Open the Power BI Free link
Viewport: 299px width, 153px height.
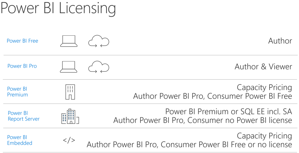click(22, 41)
